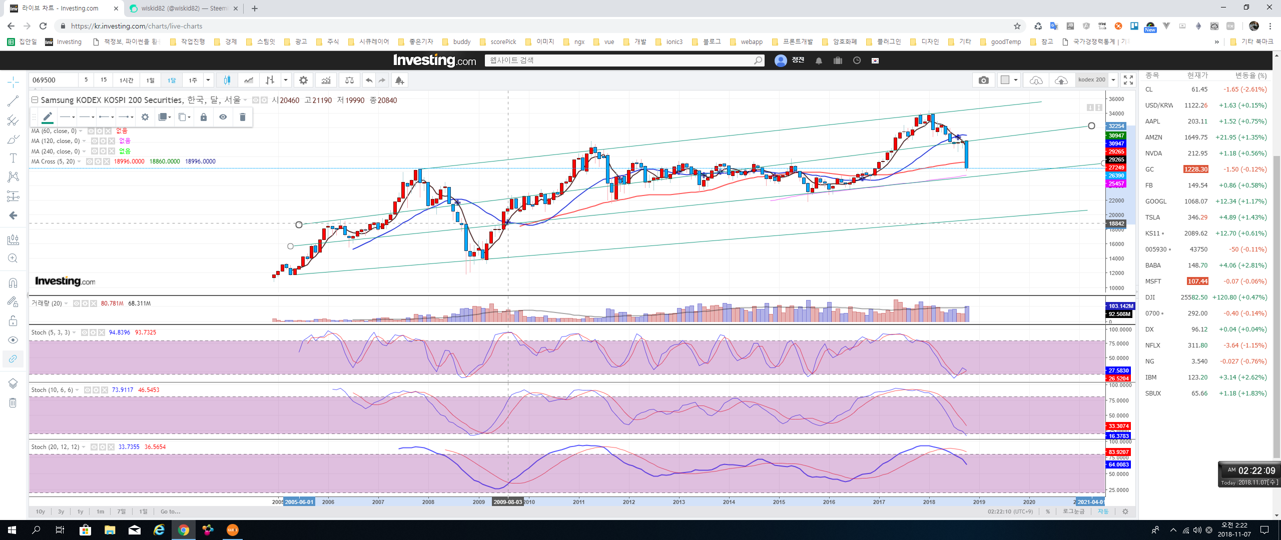Toggle visibility eye of selected drawing
1281x540 pixels.
coord(223,117)
